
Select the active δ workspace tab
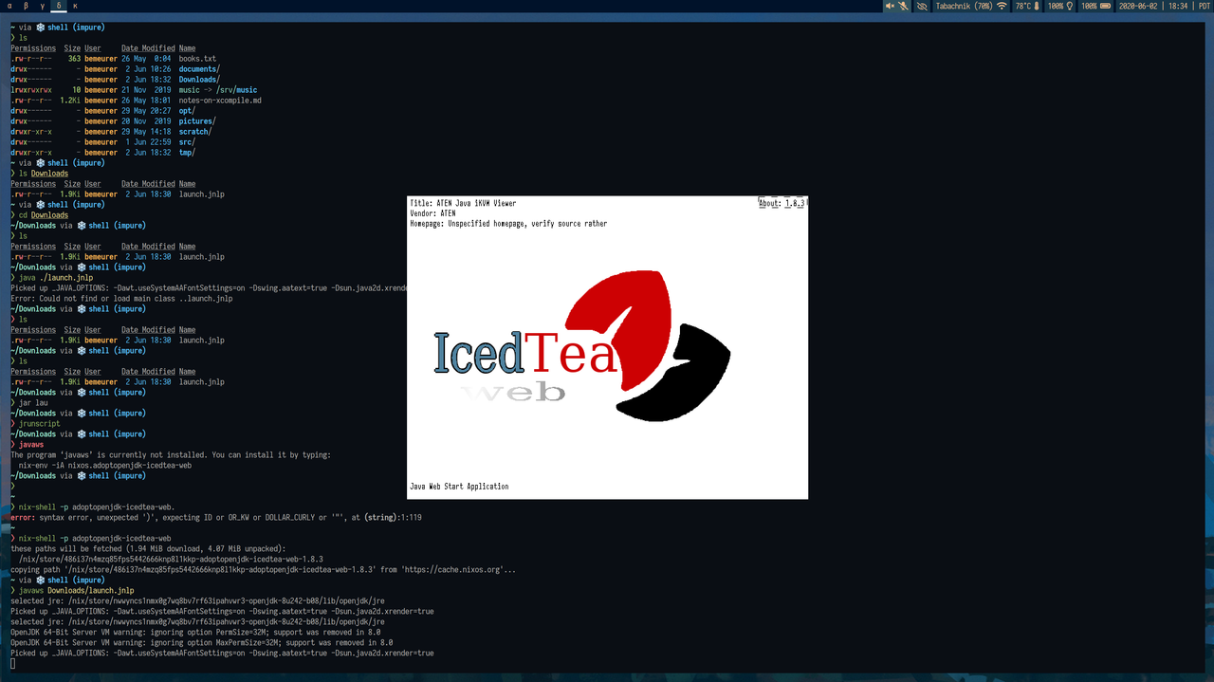click(x=59, y=6)
